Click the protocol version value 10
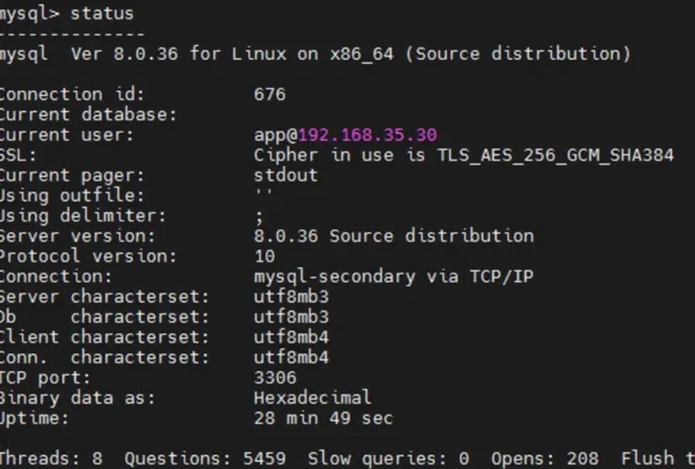The width and height of the screenshot is (695, 469). point(265,256)
